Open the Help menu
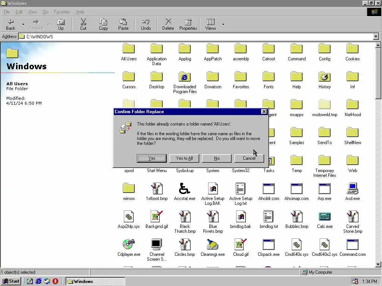The image size is (382, 286). click(x=80, y=12)
